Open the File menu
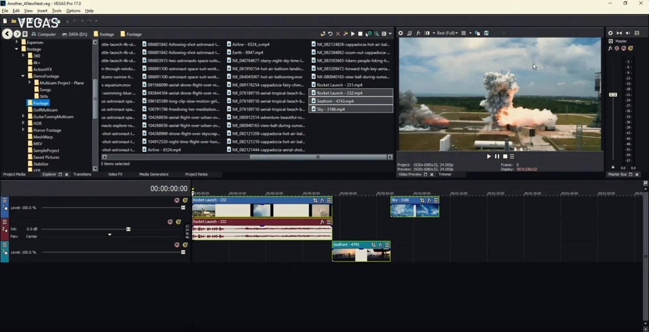 (x=5, y=11)
